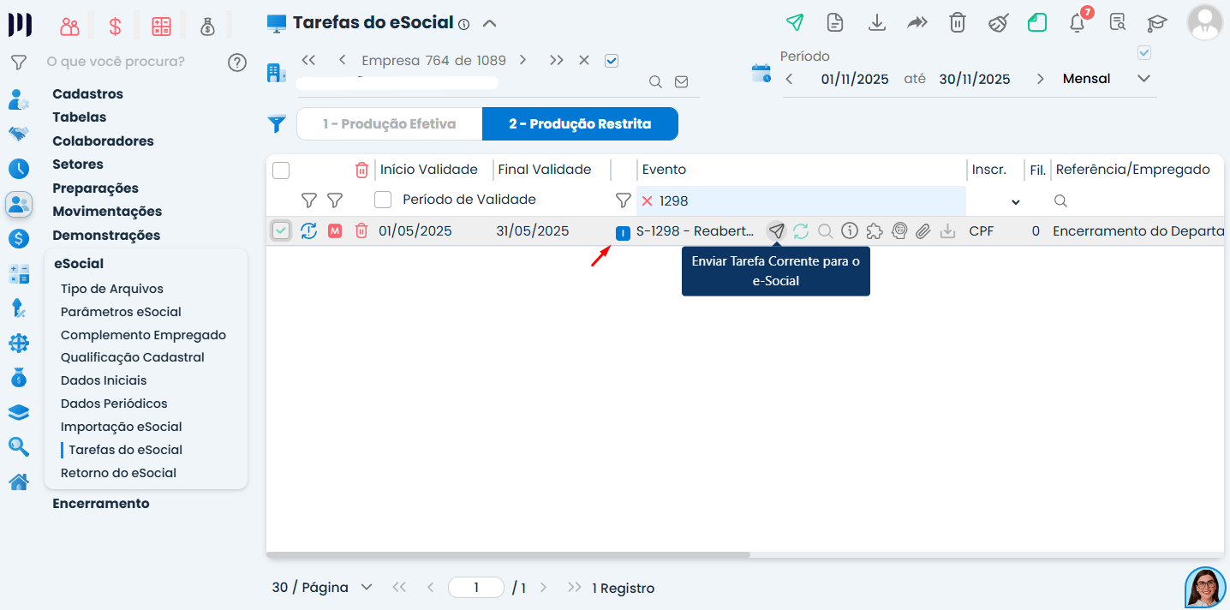
Task: Toggle the checkbox above the Mensal dropdown
Action: 1144,53
